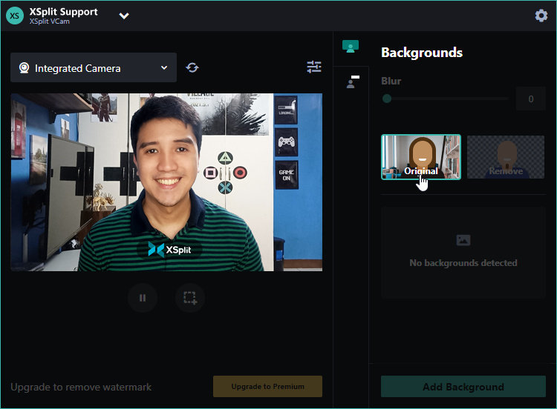
Task: Expand the XSplit Support account chevron
Action: pyautogui.click(x=124, y=16)
